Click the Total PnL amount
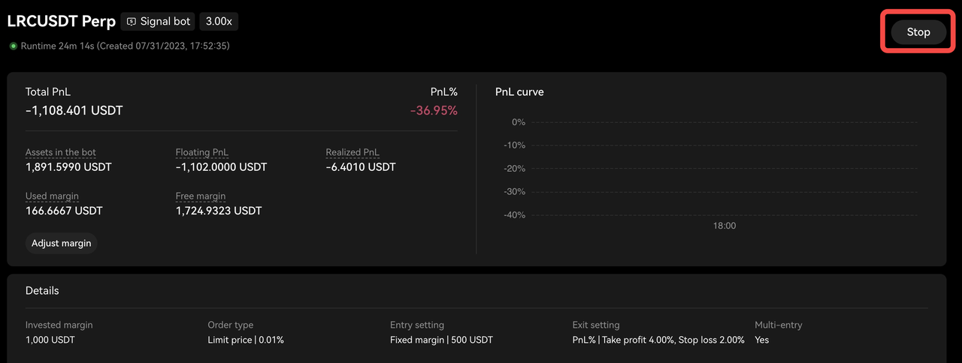 point(74,110)
